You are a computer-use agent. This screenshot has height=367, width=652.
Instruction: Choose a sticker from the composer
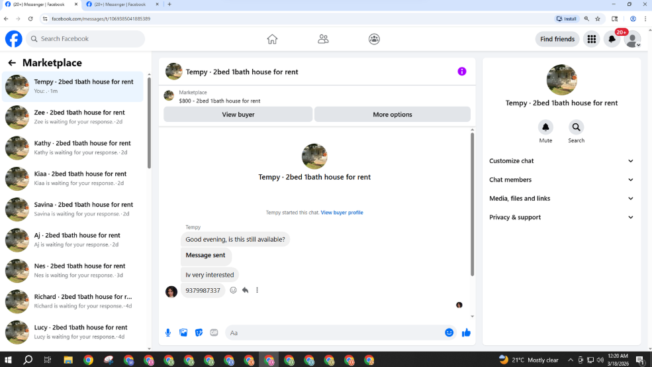199,333
